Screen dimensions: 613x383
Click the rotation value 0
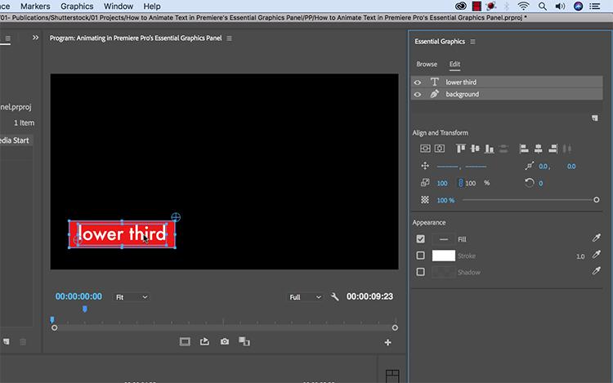click(541, 183)
